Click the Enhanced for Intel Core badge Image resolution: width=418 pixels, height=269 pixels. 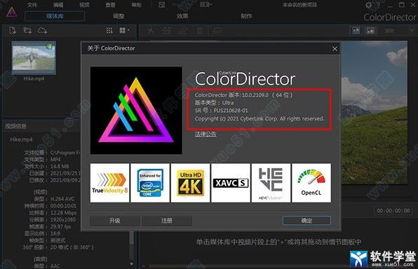[x=150, y=183]
